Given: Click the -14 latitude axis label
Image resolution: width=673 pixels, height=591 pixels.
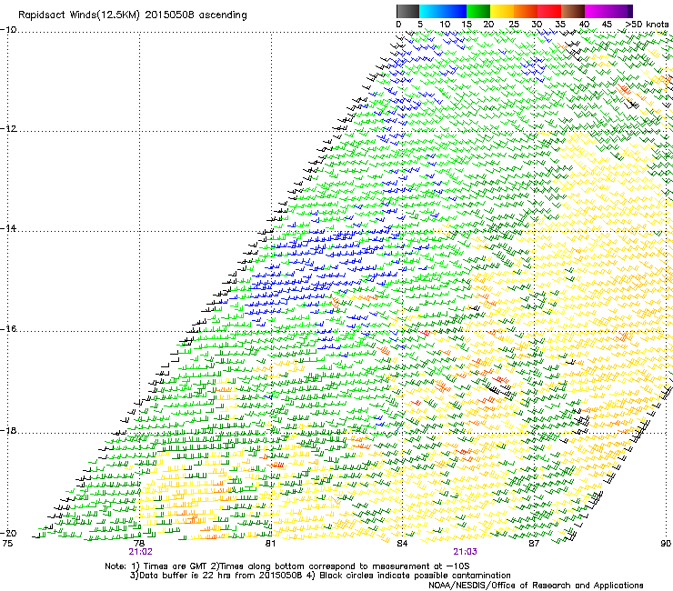Looking at the screenshot, I should (x=8, y=228).
